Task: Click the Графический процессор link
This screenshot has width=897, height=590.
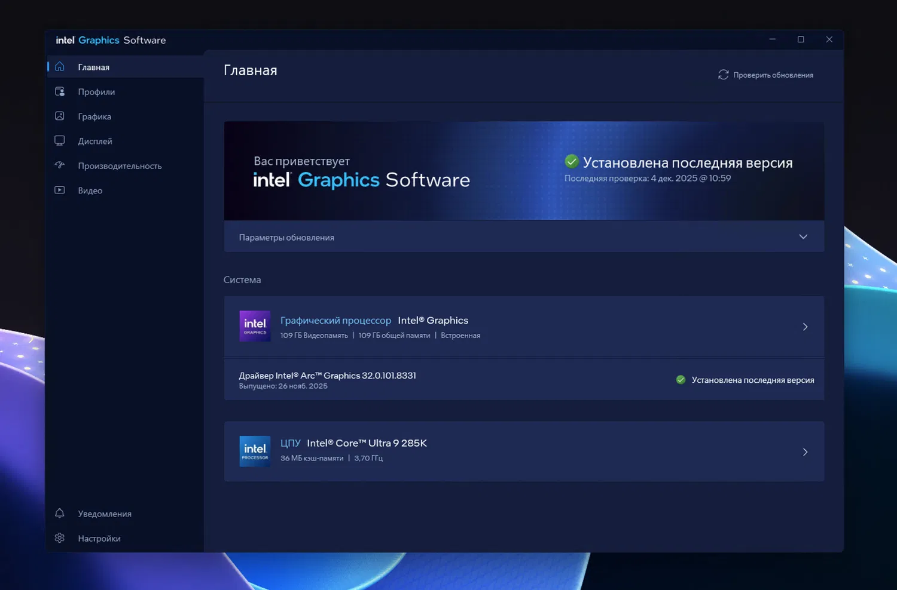Action: (x=335, y=321)
